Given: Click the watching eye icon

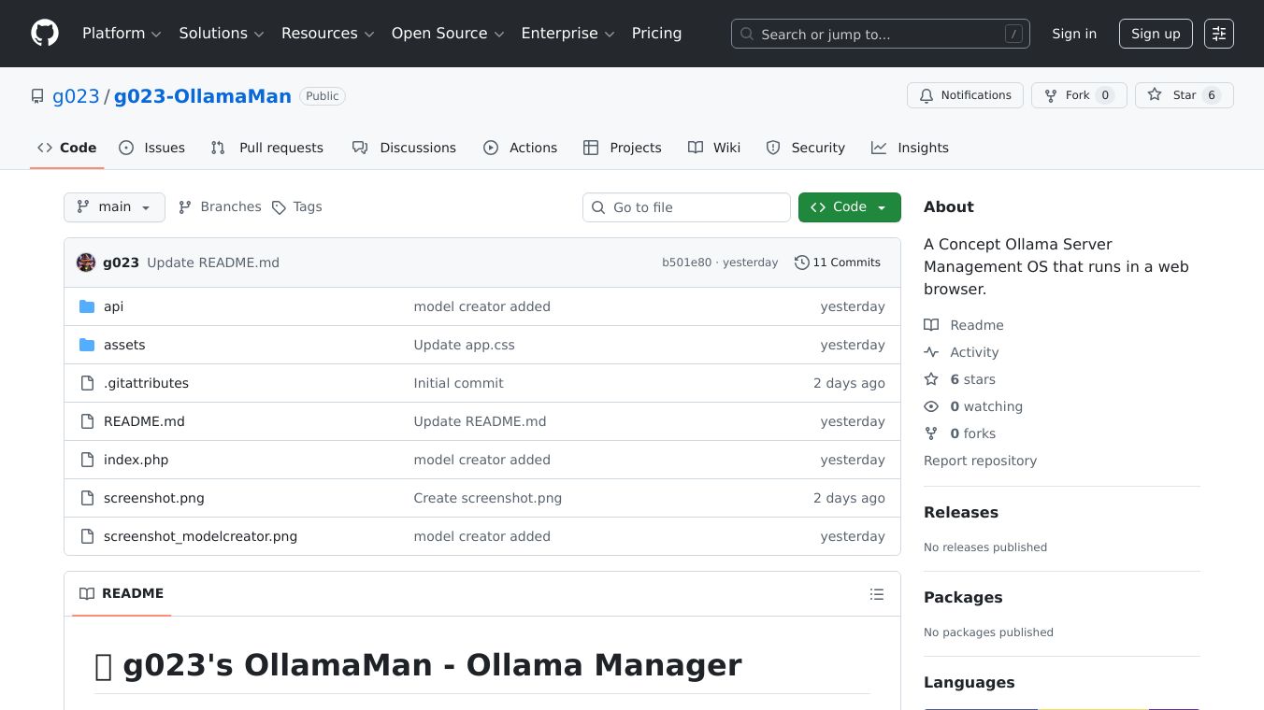Looking at the screenshot, I should tap(931, 406).
